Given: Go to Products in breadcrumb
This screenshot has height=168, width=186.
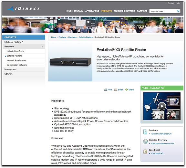Looking at the screenshot, I should pyautogui.click(x=62, y=37).
